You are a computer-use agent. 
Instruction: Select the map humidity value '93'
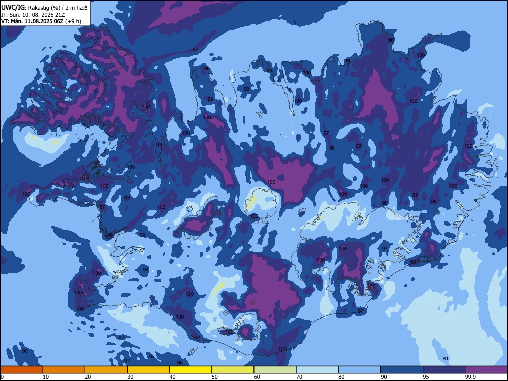[x=152, y=357]
